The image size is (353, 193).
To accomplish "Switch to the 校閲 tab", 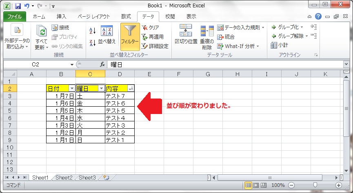I will (170, 17).
